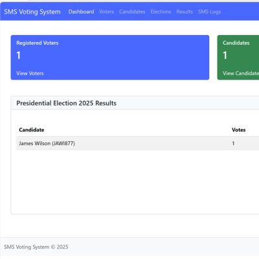Click the Candidates count number
Image resolution: width=259 pixels, height=259 pixels.
[225, 55]
